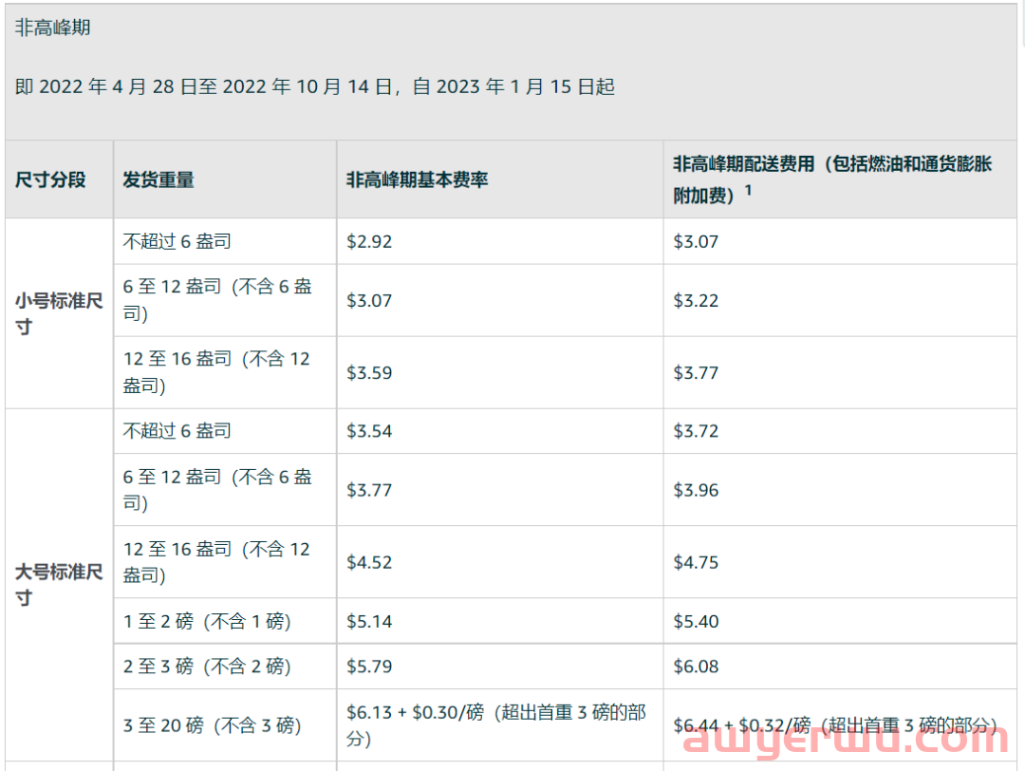Click the $3.77 base rate cell
The width and height of the screenshot is (1025, 771).
pyautogui.click(x=369, y=490)
